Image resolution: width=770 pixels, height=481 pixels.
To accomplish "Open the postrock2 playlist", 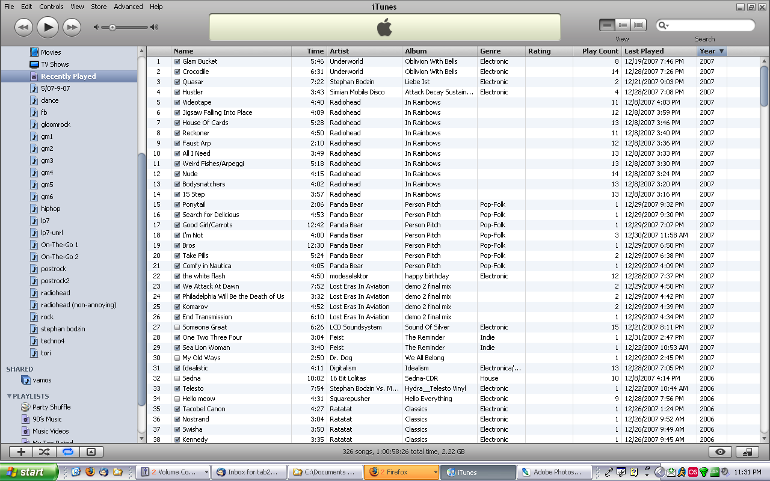I will 55,281.
